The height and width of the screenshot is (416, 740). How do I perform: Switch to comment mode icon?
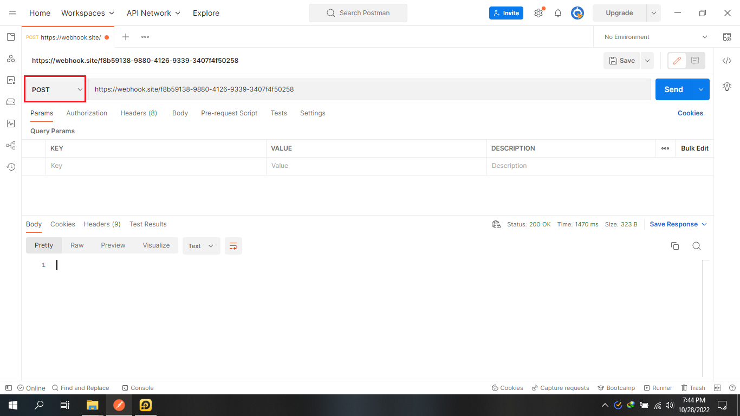tap(696, 61)
